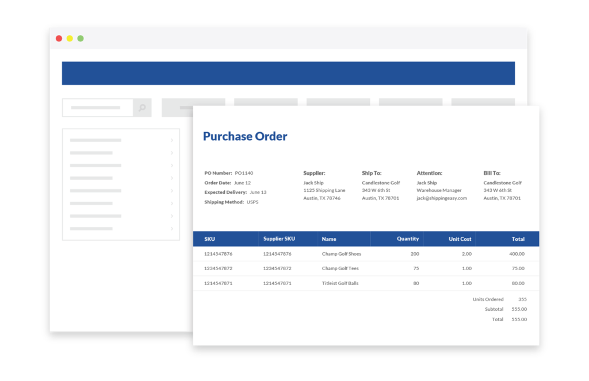
Task: Sort by the Quantity column header
Action: tap(407, 238)
